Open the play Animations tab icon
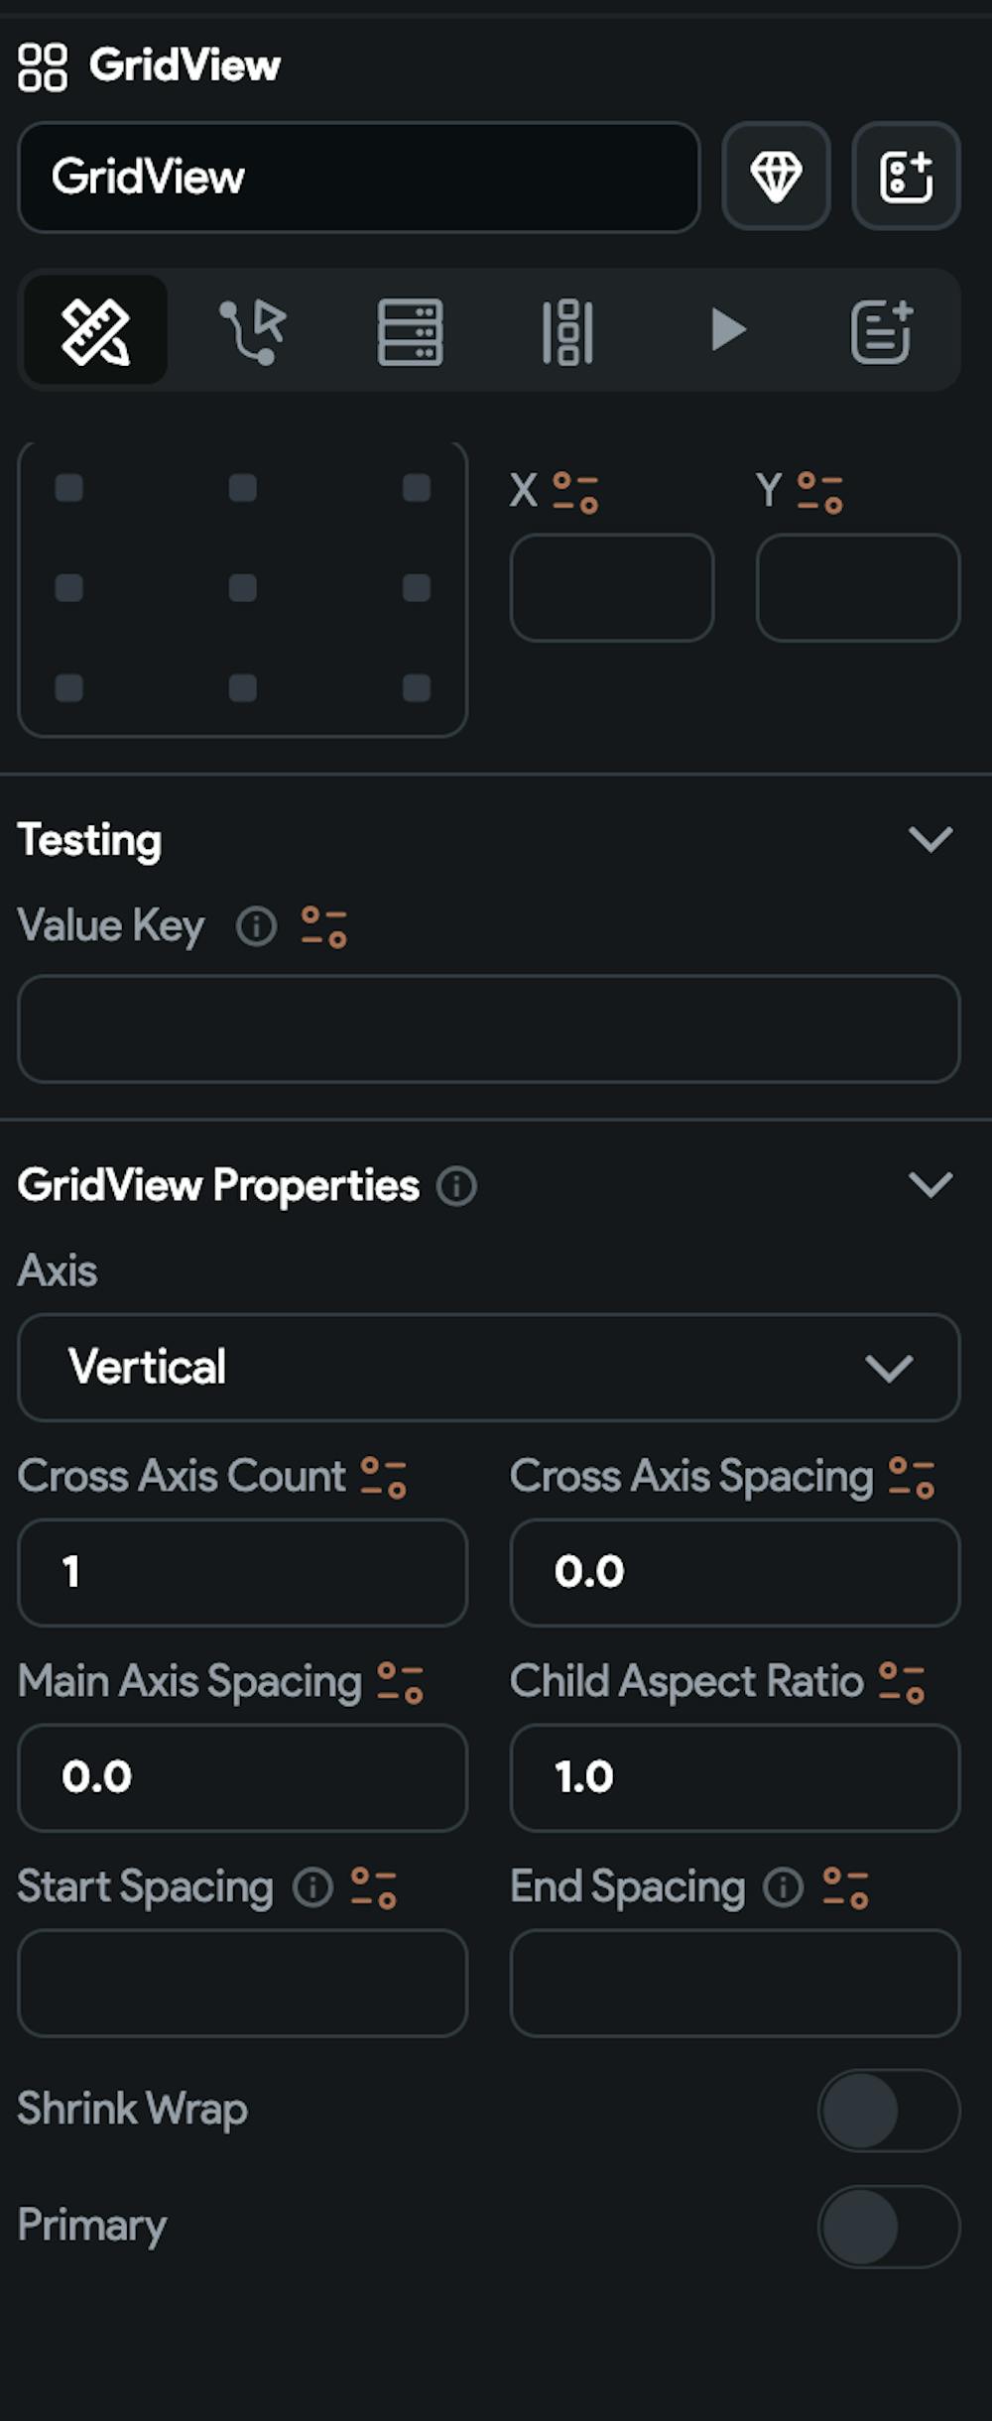 tap(727, 330)
